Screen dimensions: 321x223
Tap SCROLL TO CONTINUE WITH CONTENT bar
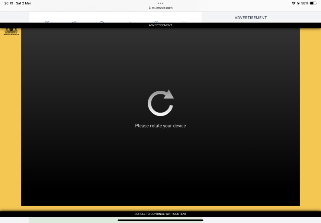[160, 214]
